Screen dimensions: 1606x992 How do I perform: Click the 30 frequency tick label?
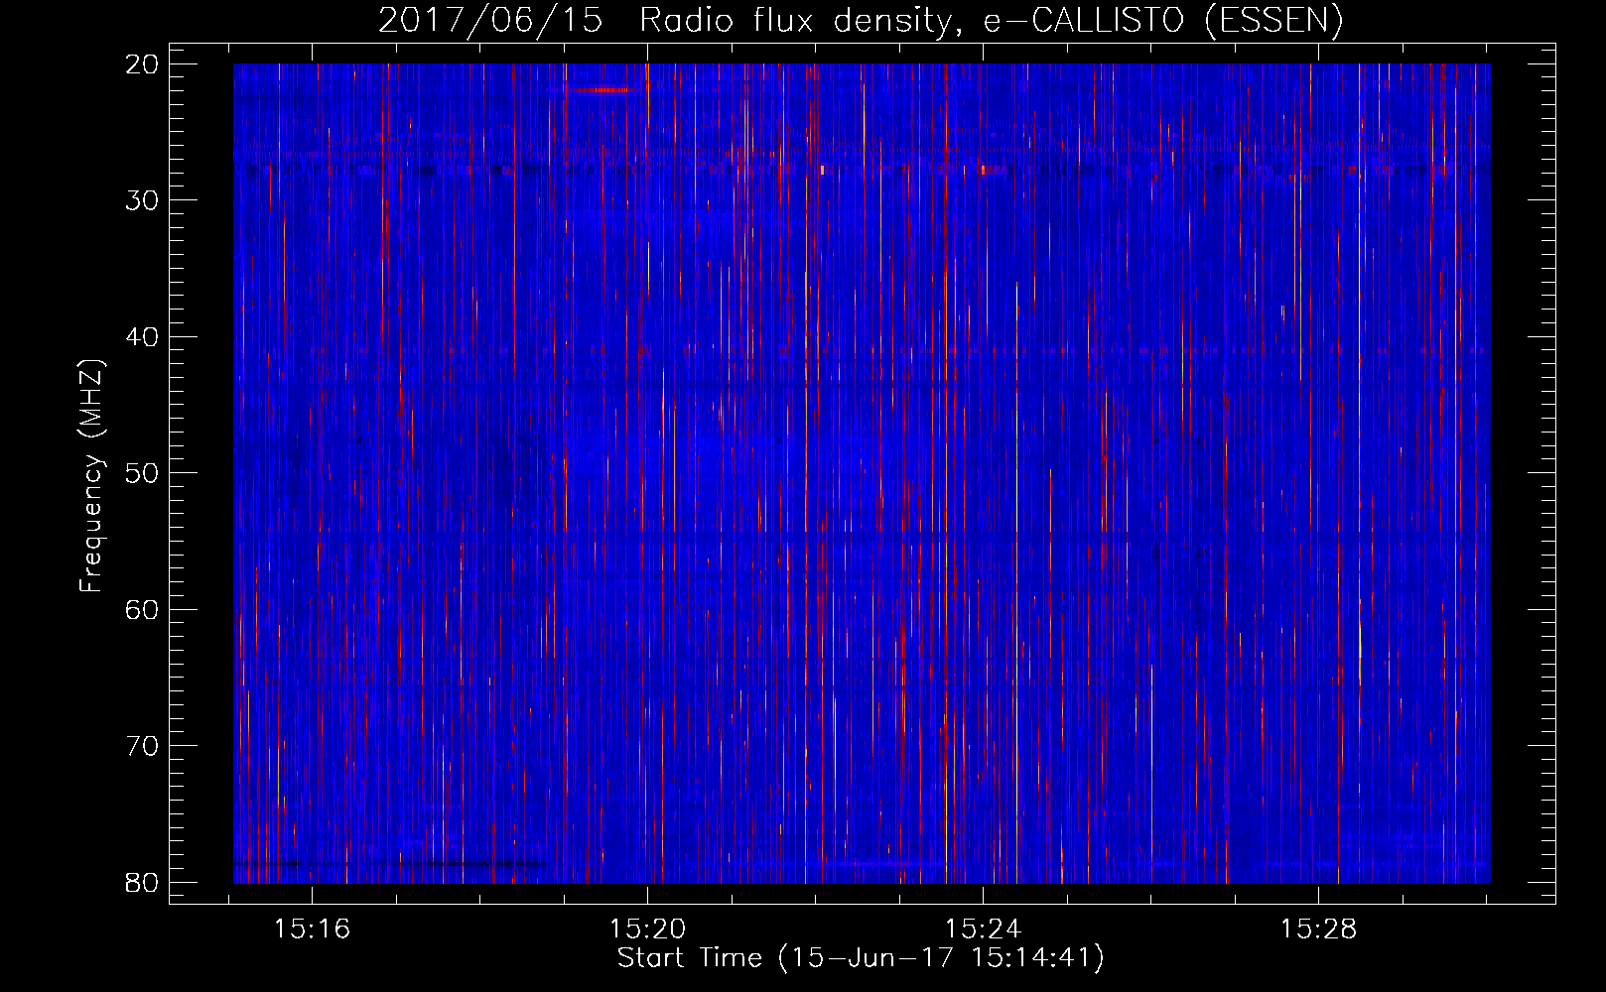[x=142, y=200]
